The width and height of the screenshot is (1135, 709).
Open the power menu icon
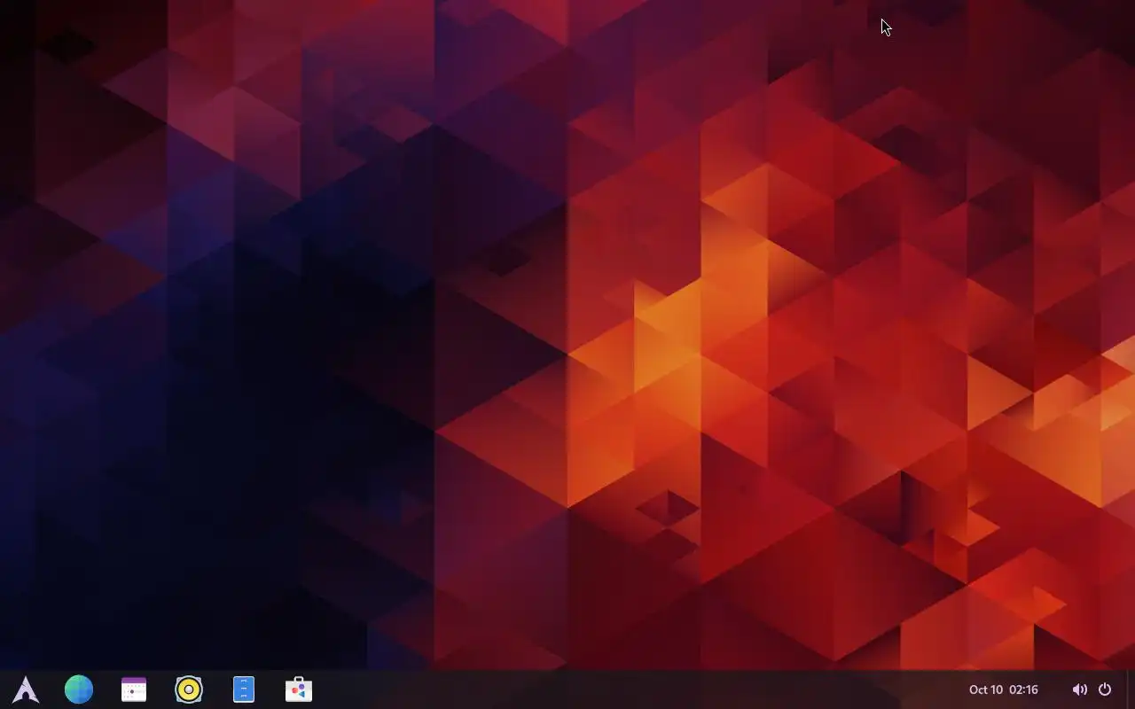pyautogui.click(x=1105, y=690)
